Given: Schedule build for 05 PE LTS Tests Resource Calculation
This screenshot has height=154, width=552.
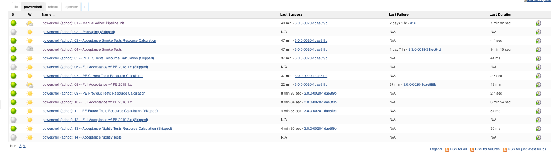Looking at the screenshot, I should [538, 58].
